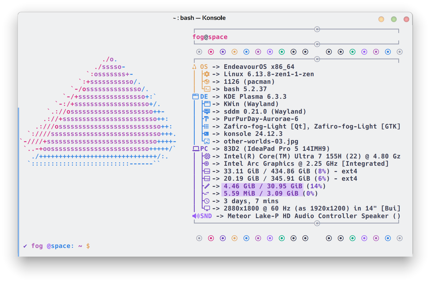Click the window icon beside the DE label

195,97
